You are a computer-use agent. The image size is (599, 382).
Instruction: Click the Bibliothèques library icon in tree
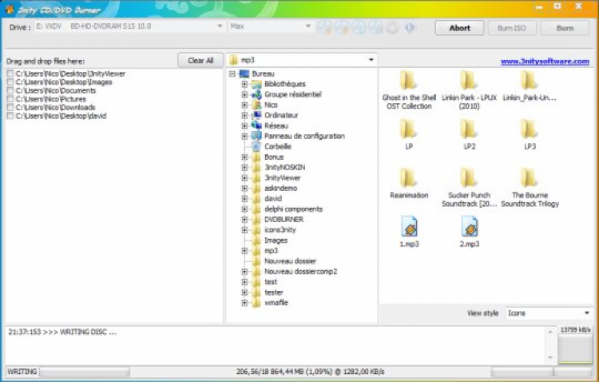tap(256, 84)
